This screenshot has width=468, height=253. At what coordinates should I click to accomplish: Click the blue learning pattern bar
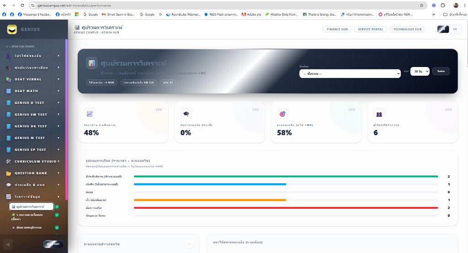pos(210,184)
